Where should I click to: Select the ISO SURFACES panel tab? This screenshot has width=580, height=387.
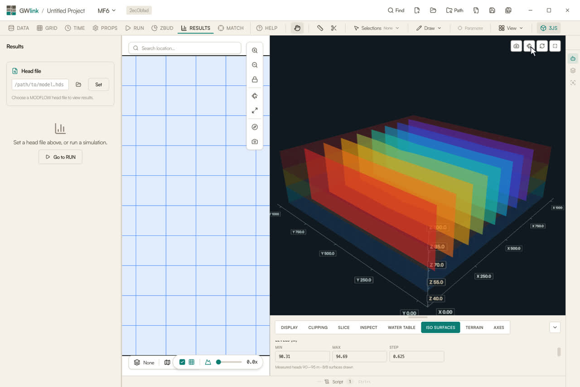tap(440, 327)
